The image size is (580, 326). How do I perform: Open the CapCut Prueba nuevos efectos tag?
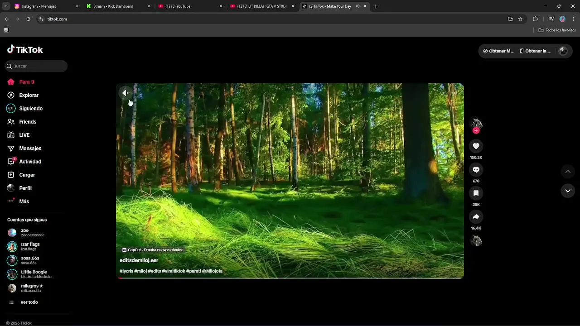(153, 250)
